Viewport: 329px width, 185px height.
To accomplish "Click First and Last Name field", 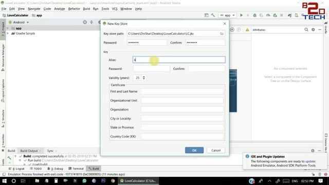I will point(182,91).
